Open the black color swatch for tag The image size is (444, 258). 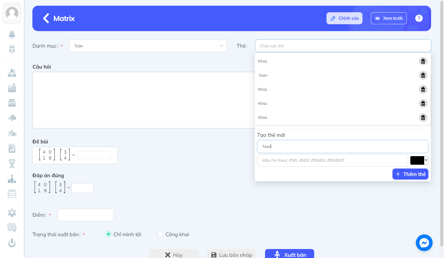(x=417, y=160)
